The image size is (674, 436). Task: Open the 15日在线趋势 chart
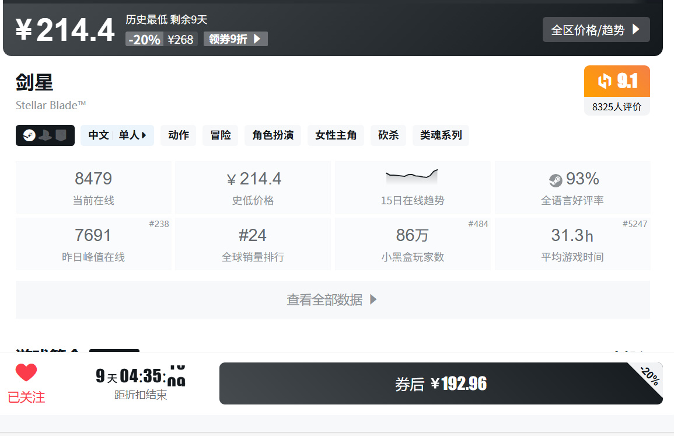[413, 187]
